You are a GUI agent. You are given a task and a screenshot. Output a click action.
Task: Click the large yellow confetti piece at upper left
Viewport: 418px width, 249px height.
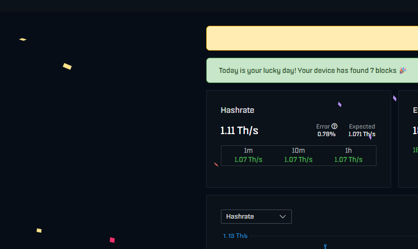pos(67,66)
